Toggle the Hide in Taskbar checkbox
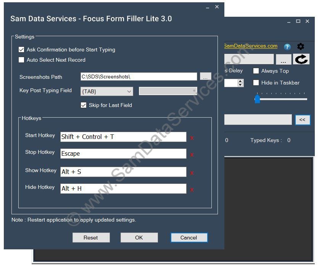The width and height of the screenshot is (319, 268). [x=256, y=83]
